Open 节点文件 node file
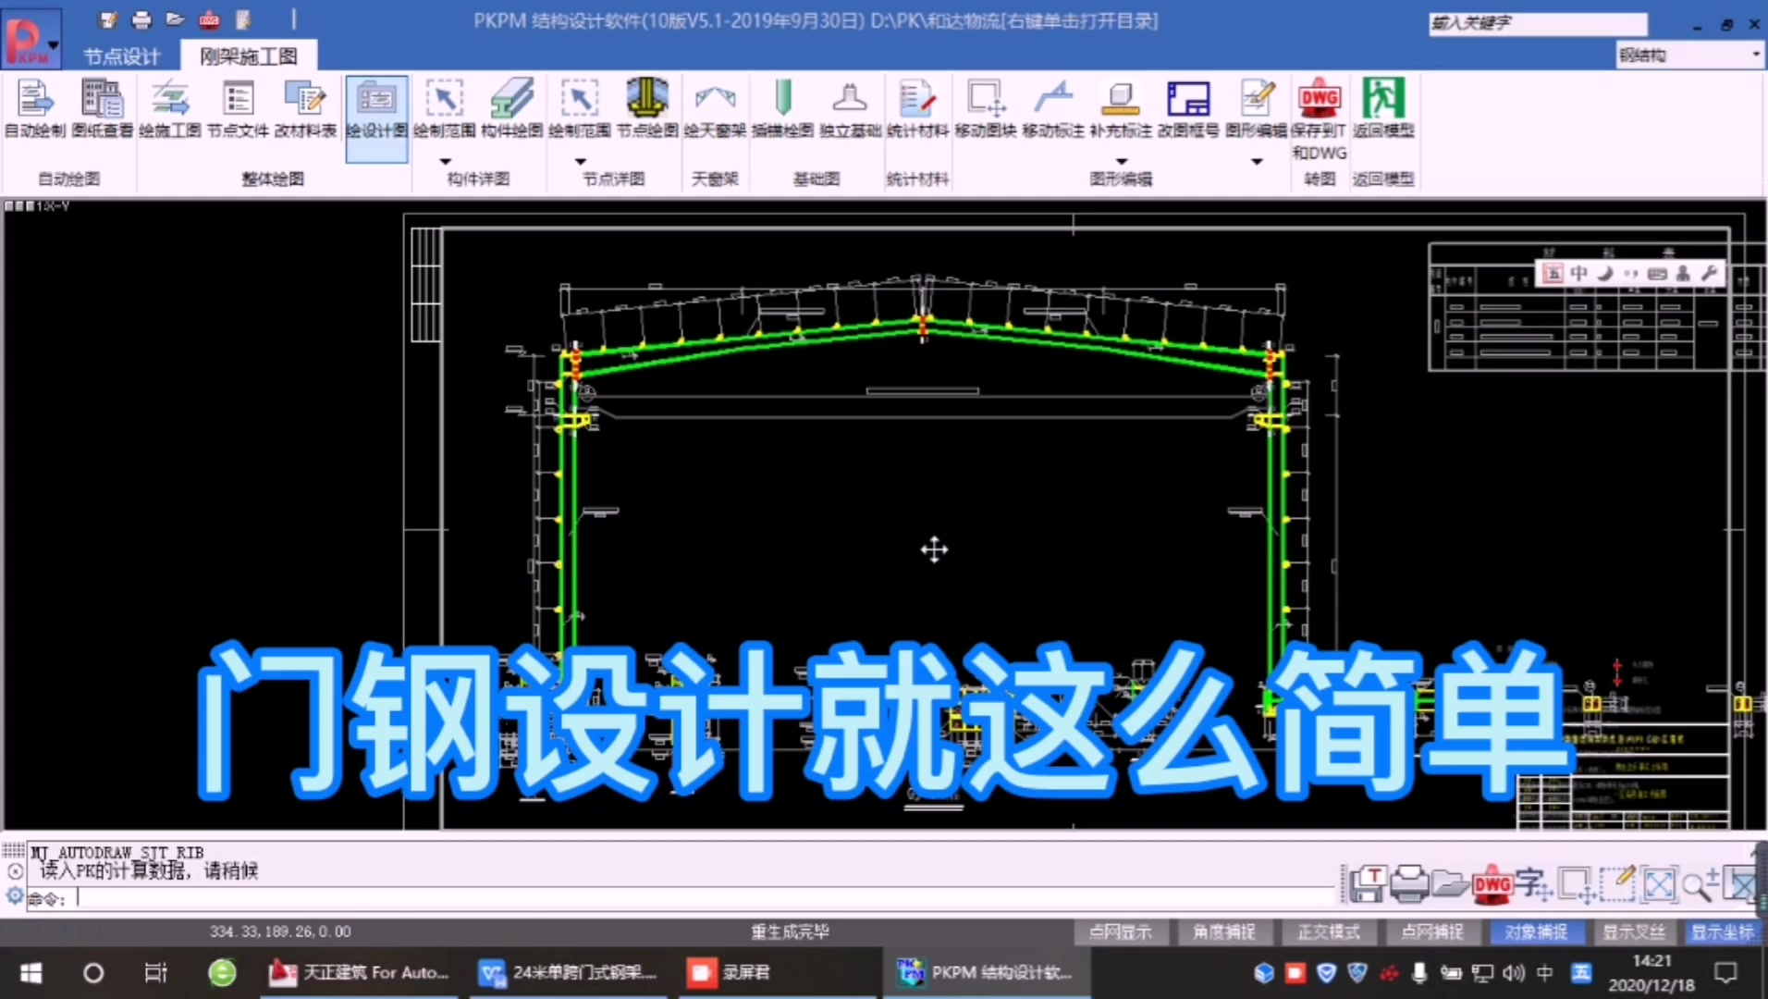The width and height of the screenshot is (1768, 999). (x=238, y=109)
